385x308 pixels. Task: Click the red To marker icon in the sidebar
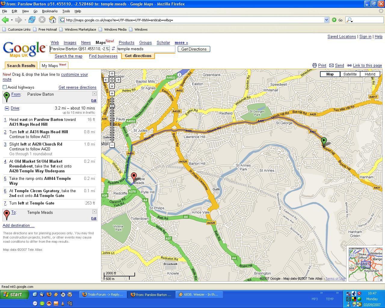(x=6, y=215)
